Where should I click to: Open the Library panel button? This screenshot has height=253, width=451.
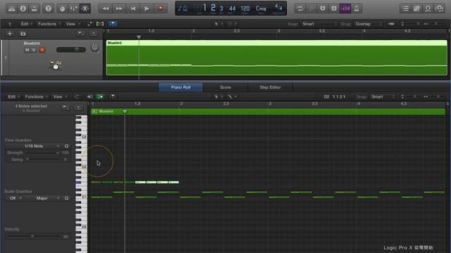[x=11, y=8]
